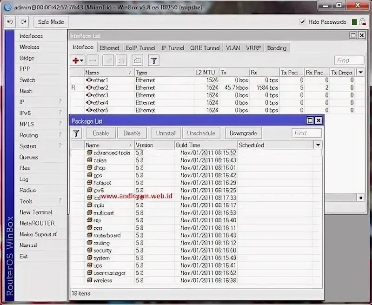The width and height of the screenshot is (372, 305).
Task: Open New Terminal from the sidebar
Action: [36, 212]
